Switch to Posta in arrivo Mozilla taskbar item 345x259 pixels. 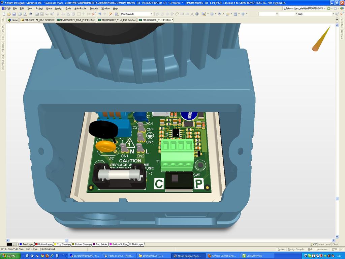point(119,256)
